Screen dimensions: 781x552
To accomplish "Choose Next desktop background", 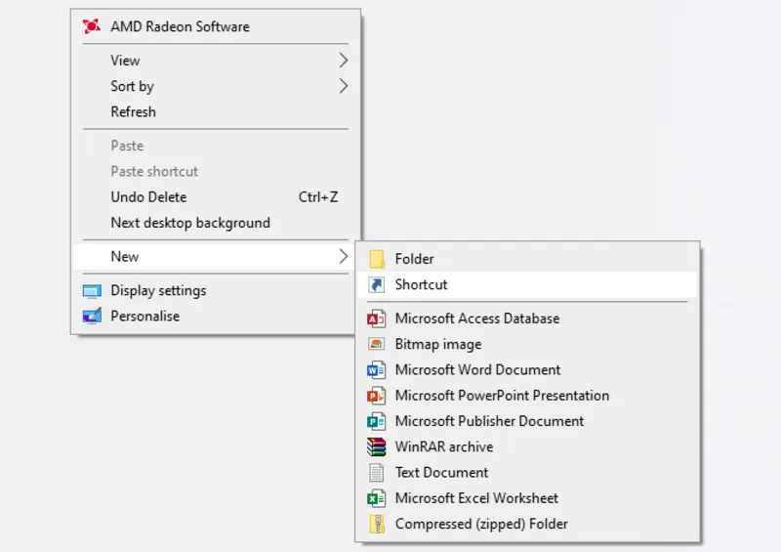I will click(x=216, y=223).
